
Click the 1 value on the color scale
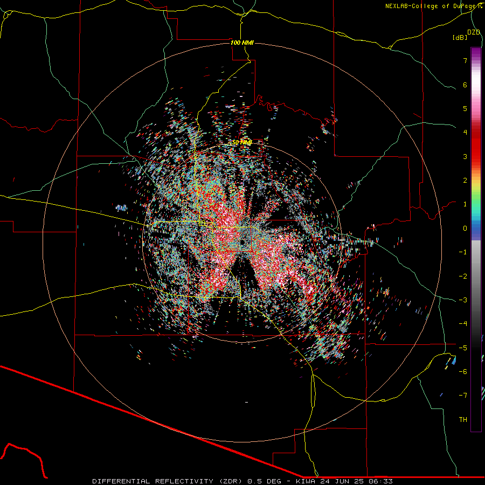[x=465, y=204]
